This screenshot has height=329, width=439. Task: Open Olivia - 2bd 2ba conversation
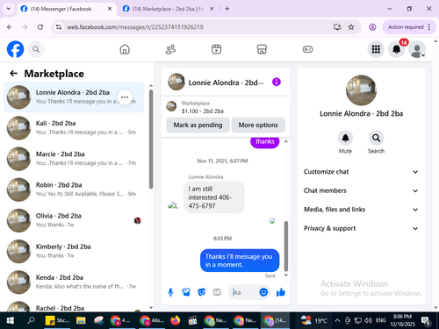pyautogui.click(x=74, y=220)
